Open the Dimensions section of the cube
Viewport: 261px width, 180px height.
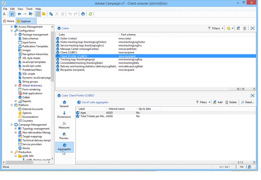[64, 115]
